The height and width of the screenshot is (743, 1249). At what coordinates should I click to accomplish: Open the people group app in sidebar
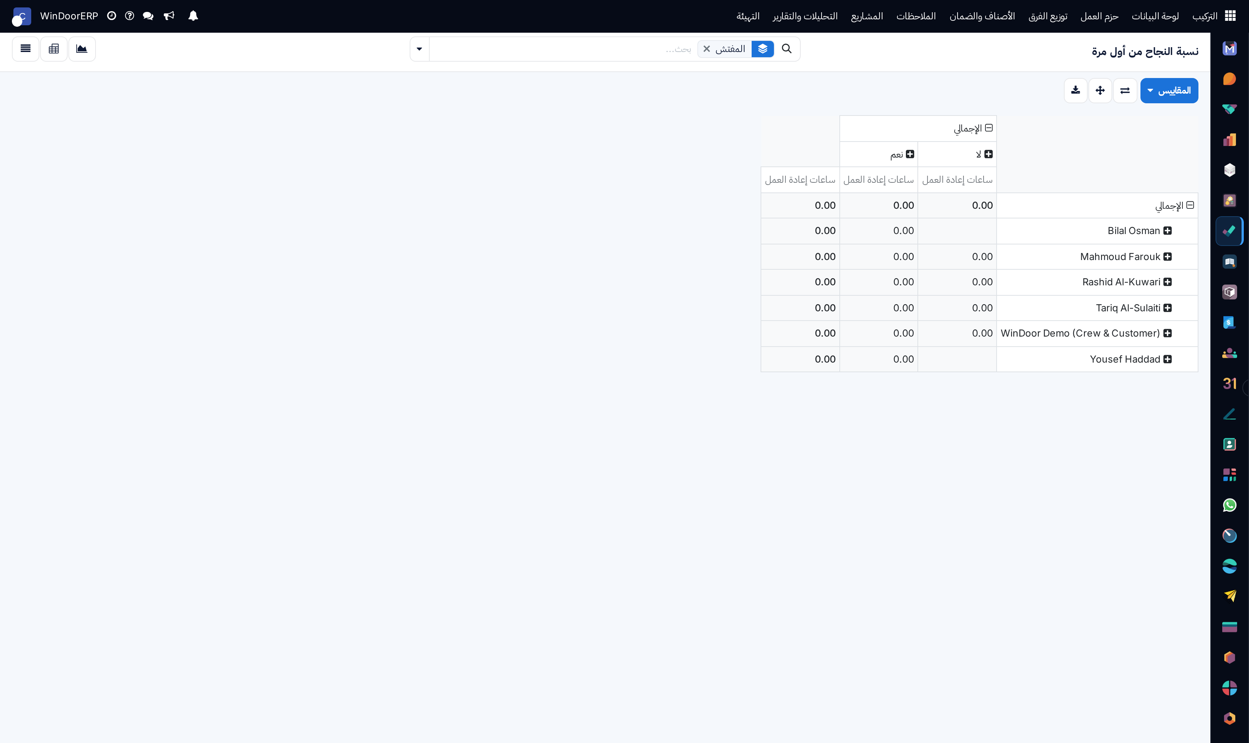coord(1229,353)
